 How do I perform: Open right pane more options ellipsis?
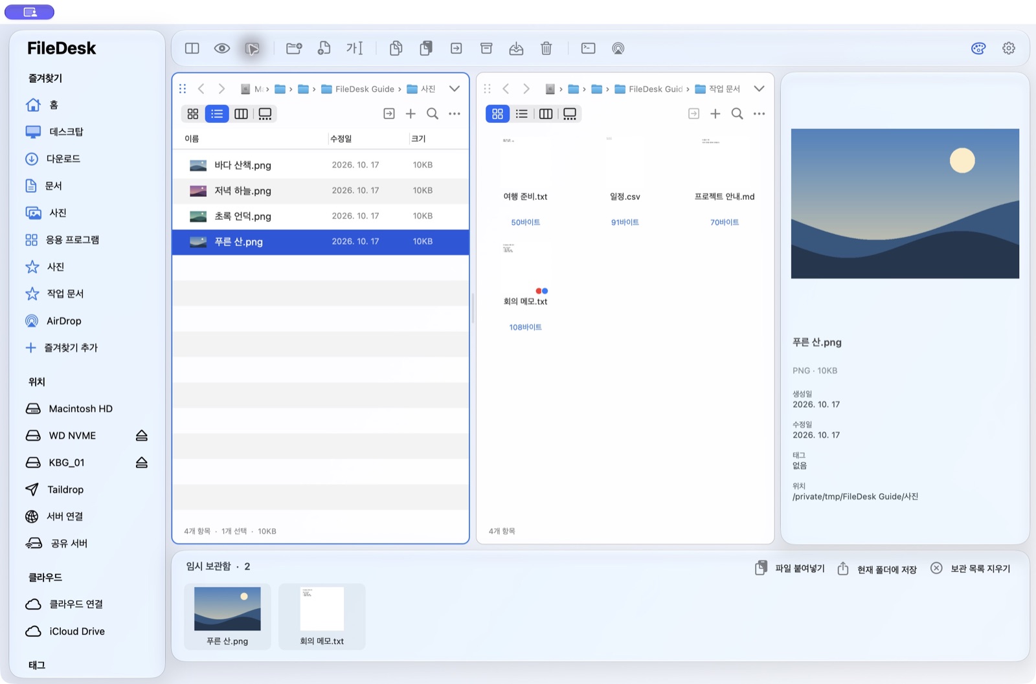[759, 114]
